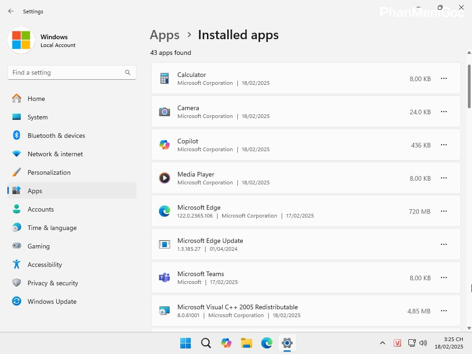Screen dimensions: 472x354
Task: Click the back arrow in Settings
Action: tap(11, 11)
